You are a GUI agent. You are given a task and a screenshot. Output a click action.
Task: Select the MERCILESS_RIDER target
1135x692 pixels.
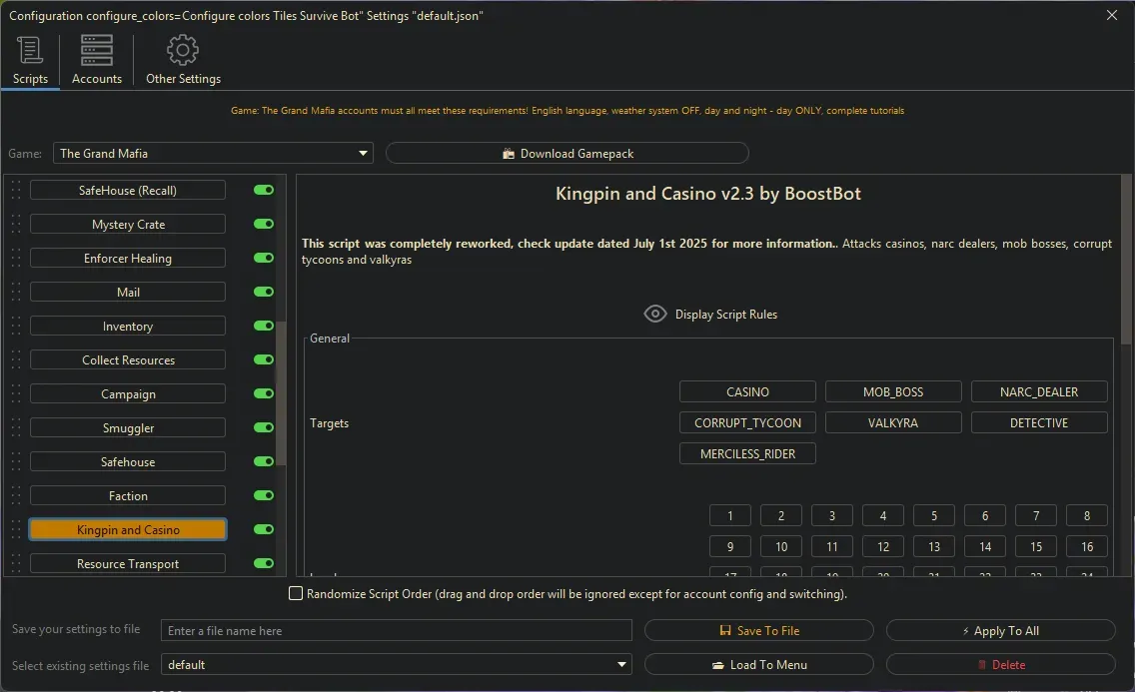(x=747, y=454)
